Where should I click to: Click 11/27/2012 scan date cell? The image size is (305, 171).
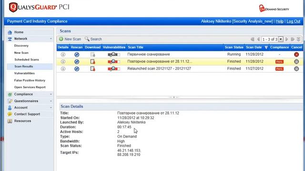pyautogui.click(x=254, y=68)
